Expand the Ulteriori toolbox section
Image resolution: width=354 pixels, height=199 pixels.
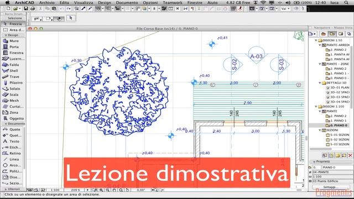pos(6,189)
